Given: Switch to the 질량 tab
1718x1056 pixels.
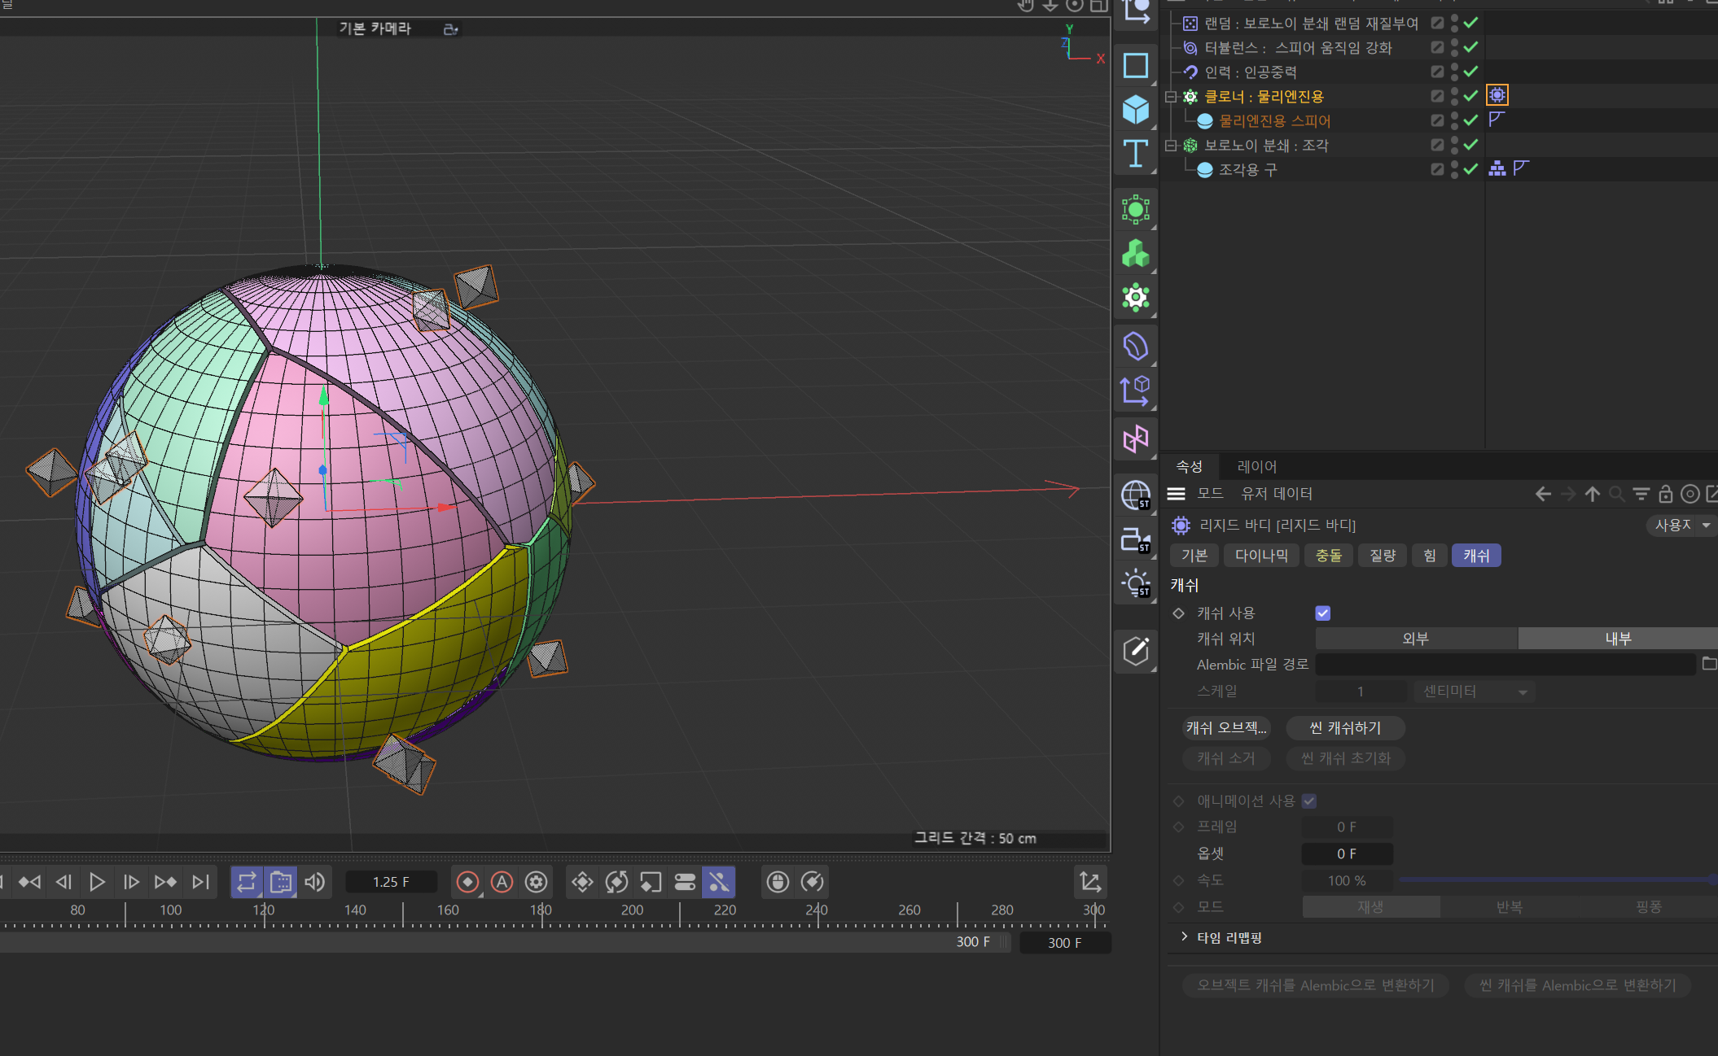Looking at the screenshot, I should pos(1382,556).
